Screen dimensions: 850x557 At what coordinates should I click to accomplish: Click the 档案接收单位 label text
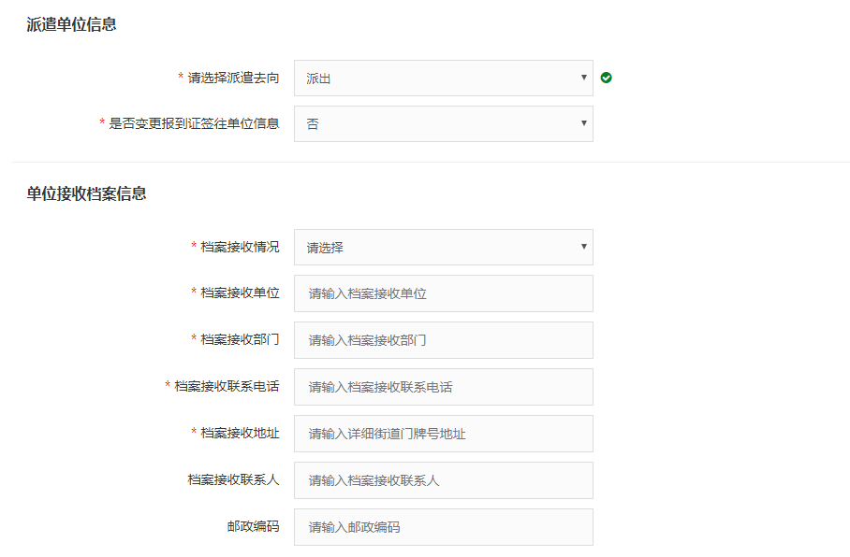pos(240,293)
